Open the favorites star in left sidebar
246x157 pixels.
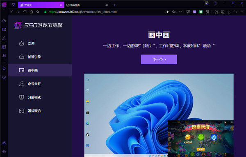point(4,69)
